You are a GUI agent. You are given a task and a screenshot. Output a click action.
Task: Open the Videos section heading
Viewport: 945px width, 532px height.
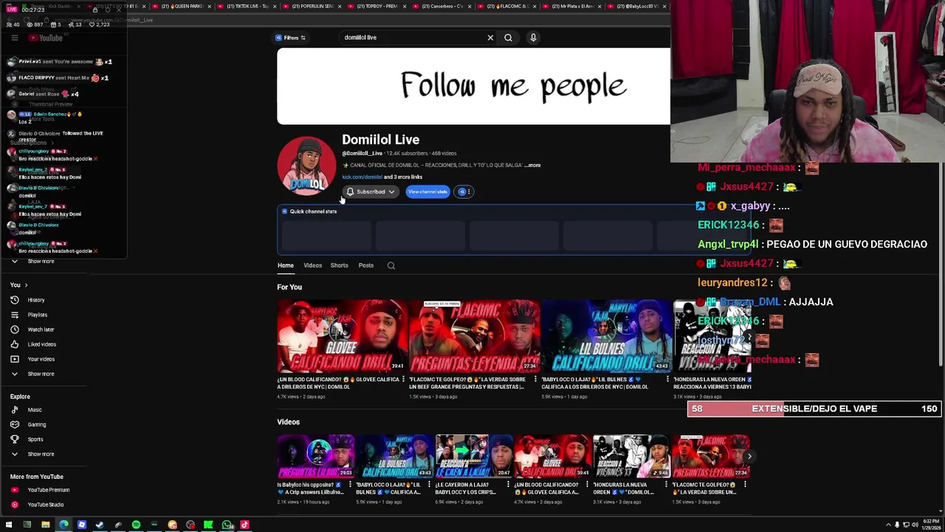click(x=289, y=423)
